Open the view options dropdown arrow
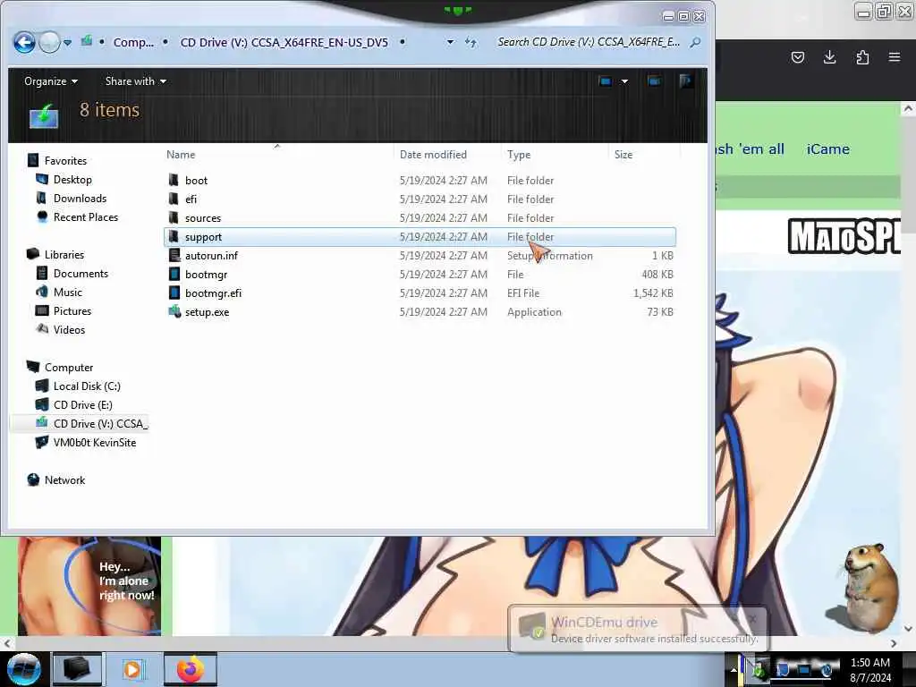The image size is (916, 687). pyautogui.click(x=624, y=81)
